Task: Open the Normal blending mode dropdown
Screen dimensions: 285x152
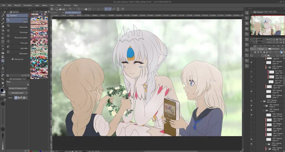Action: pyautogui.click(x=262, y=49)
